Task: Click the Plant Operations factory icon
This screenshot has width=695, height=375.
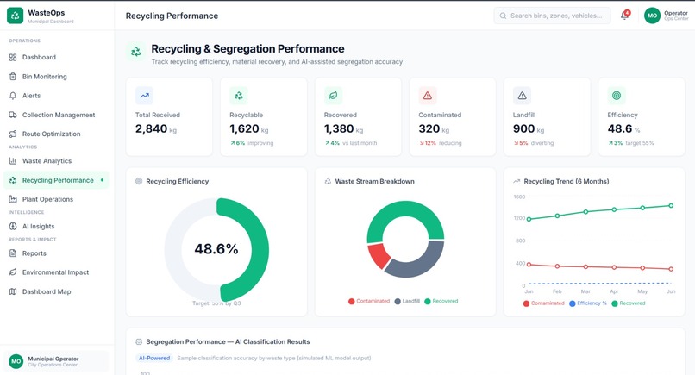Action: click(13, 199)
